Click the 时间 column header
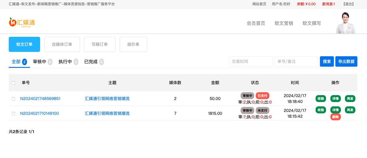This screenshot has height=158, width=367. click(295, 83)
